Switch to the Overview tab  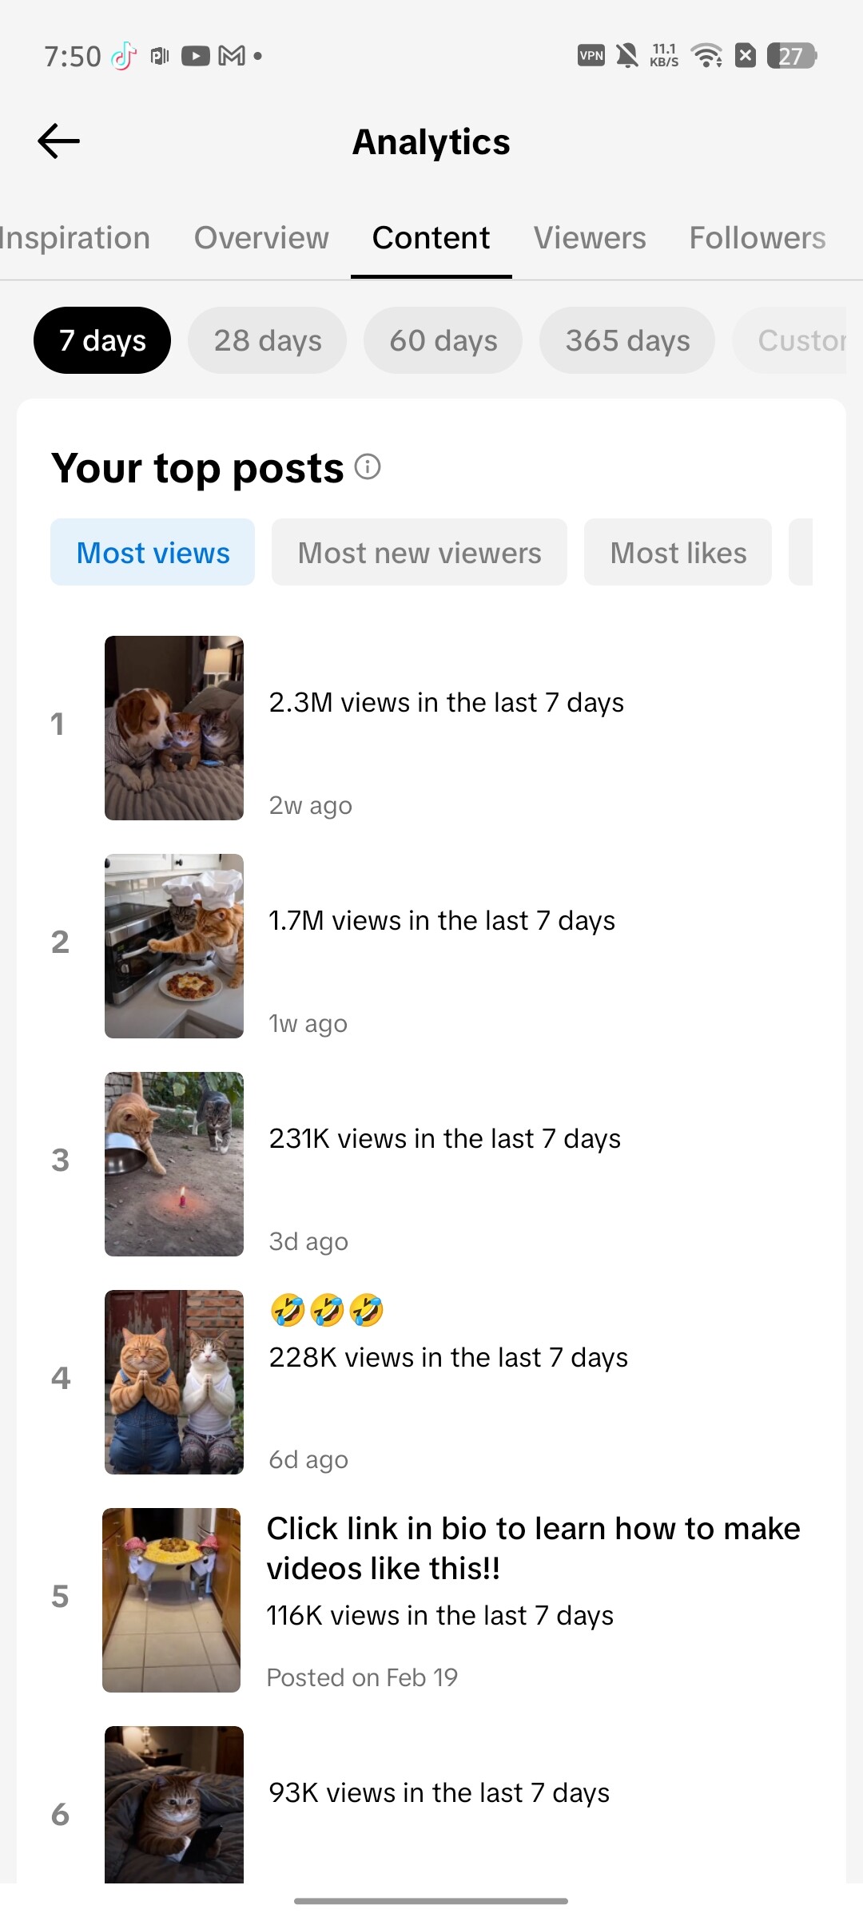(x=261, y=238)
